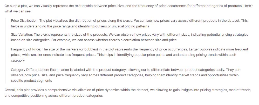Click the single word 'category' on its own line
The height and width of the screenshot is (105, 259).
click(x=18, y=61)
